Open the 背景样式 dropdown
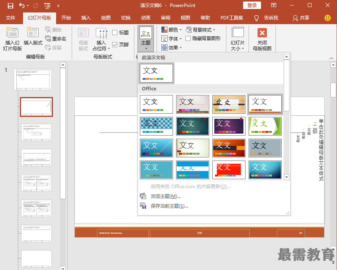The height and width of the screenshot is (270, 337). pos(200,30)
